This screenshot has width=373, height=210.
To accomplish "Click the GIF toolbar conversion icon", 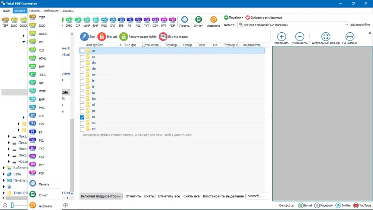I will click(78, 22).
